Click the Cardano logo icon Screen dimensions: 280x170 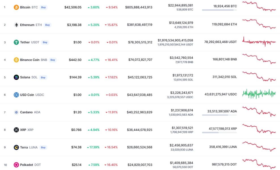[x=16, y=112]
